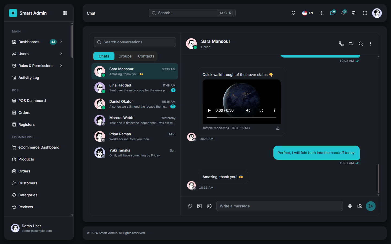Open the Marcus Webb conversation

coord(135,120)
